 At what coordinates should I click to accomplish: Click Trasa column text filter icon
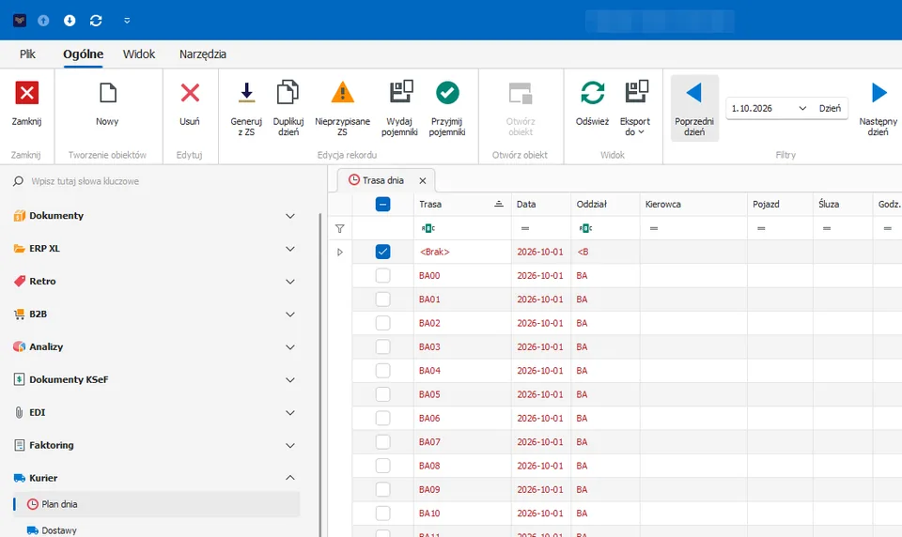(x=428, y=228)
